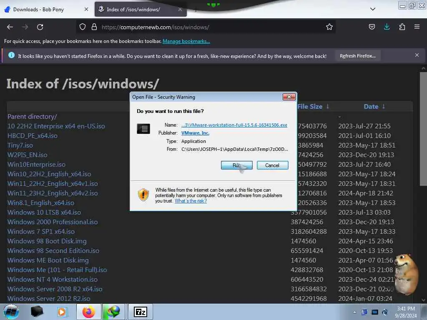This screenshot has width=427, height=320.
Task: Download 10 22H2 Enterprise x64 en-US.iso
Action: pos(56,126)
